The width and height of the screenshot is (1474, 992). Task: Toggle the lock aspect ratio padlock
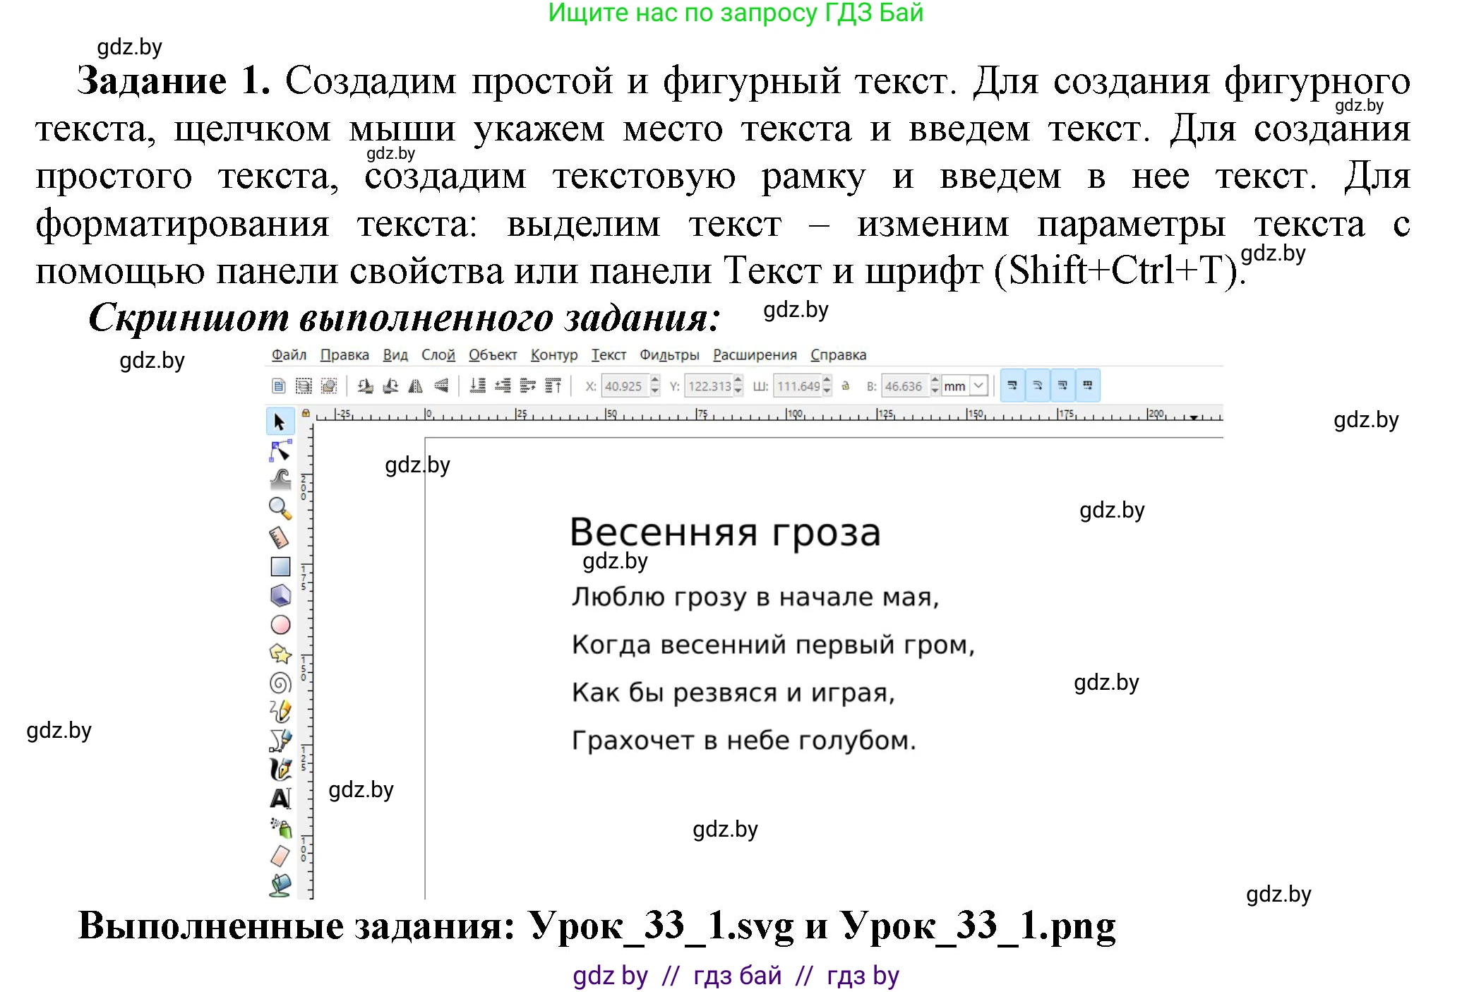tap(844, 386)
